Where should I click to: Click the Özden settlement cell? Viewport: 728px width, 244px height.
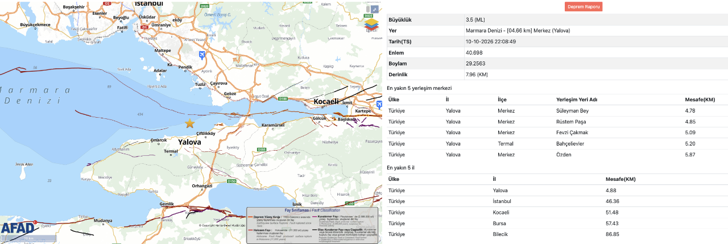[x=564, y=155]
